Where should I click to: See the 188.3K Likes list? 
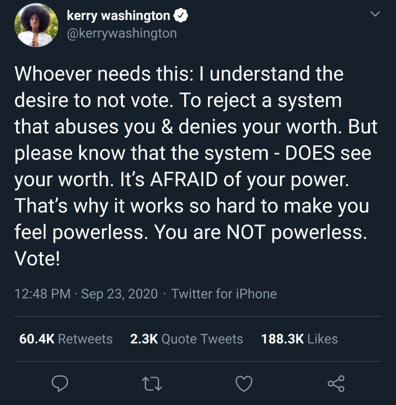299,339
